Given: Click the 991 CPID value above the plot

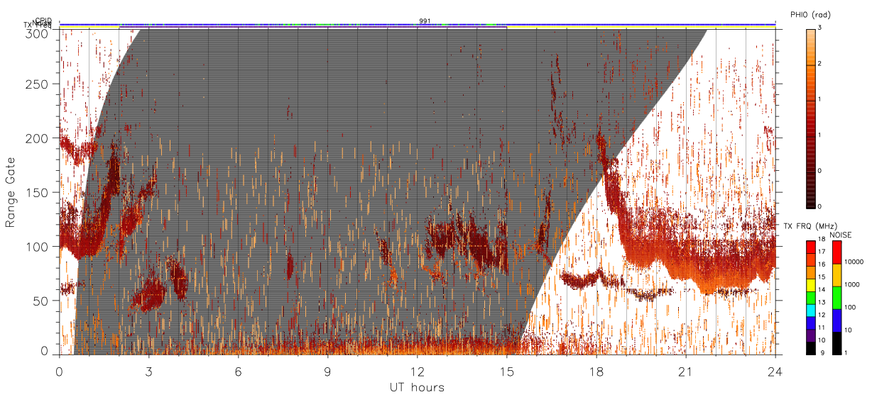Looking at the screenshot, I should (x=425, y=21).
